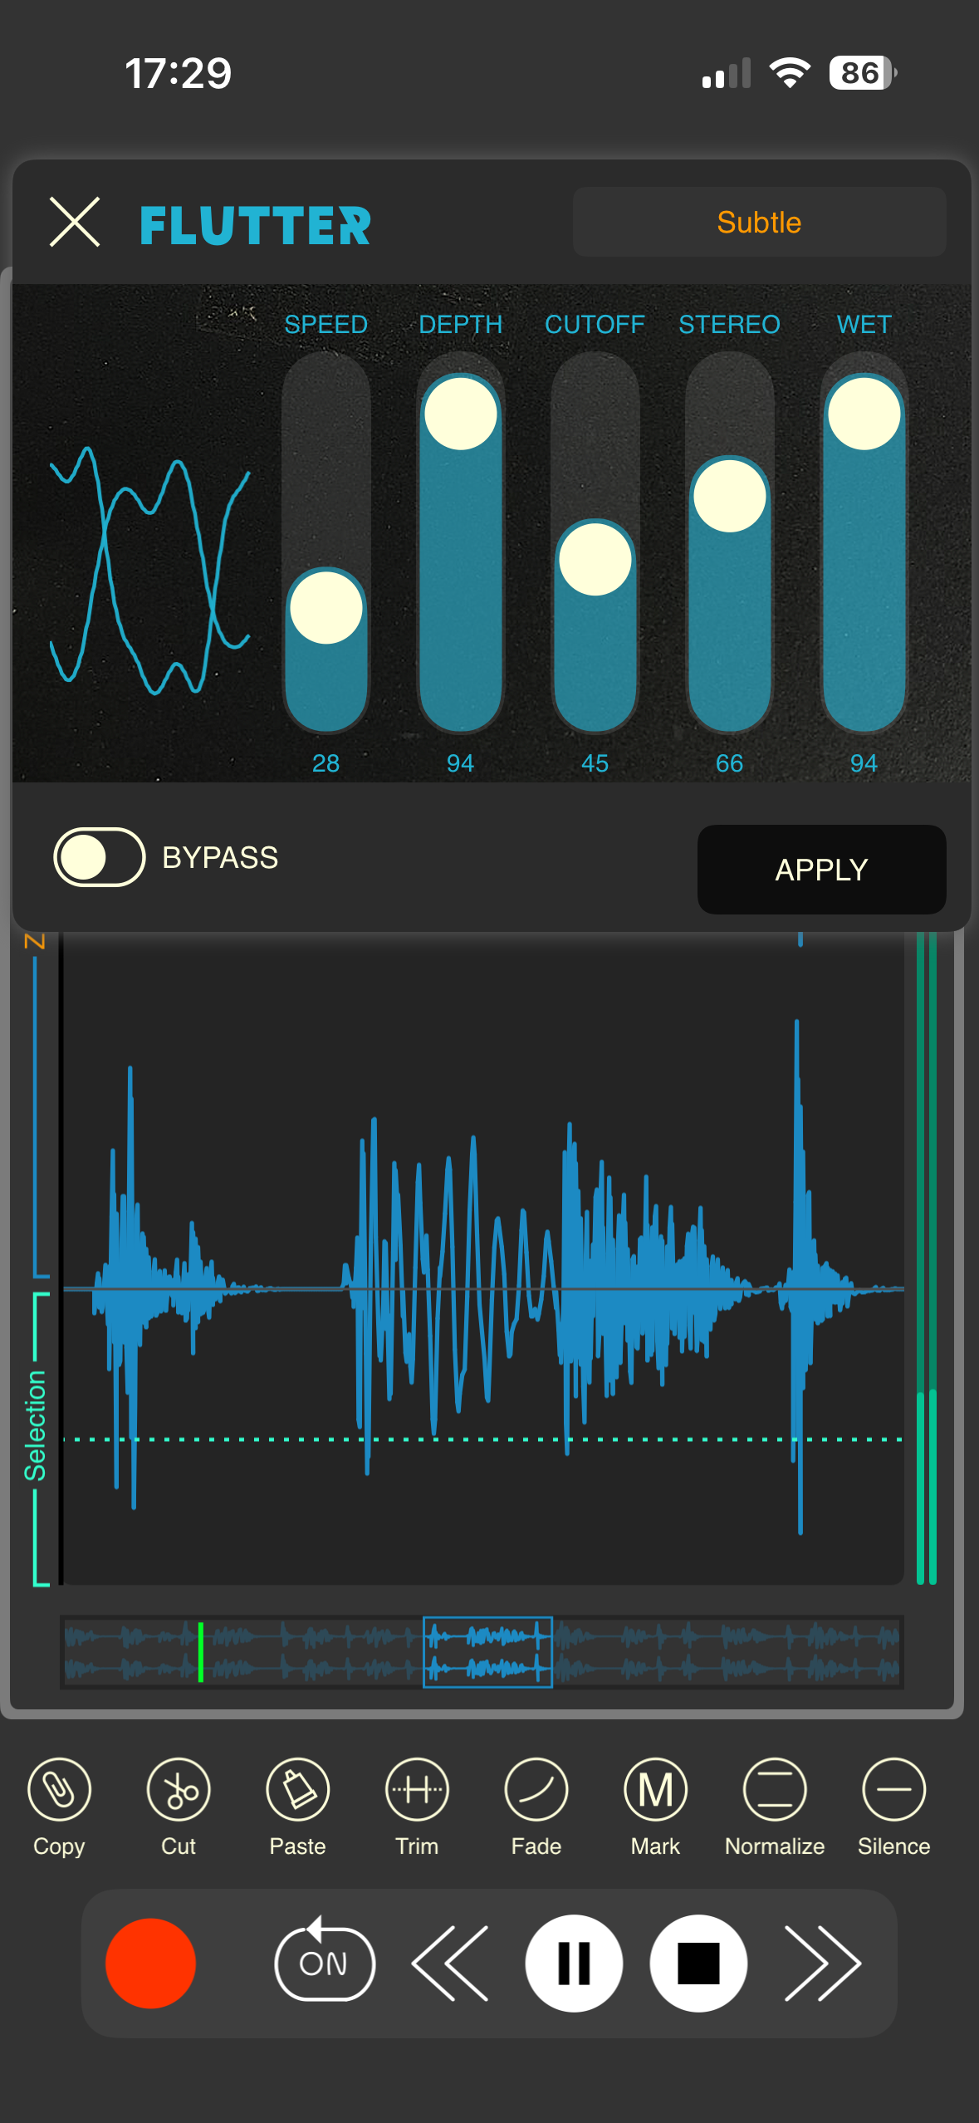Close the Flutter effect panel
Viewport: 979px width, 2123px height.
pos(75,223)
